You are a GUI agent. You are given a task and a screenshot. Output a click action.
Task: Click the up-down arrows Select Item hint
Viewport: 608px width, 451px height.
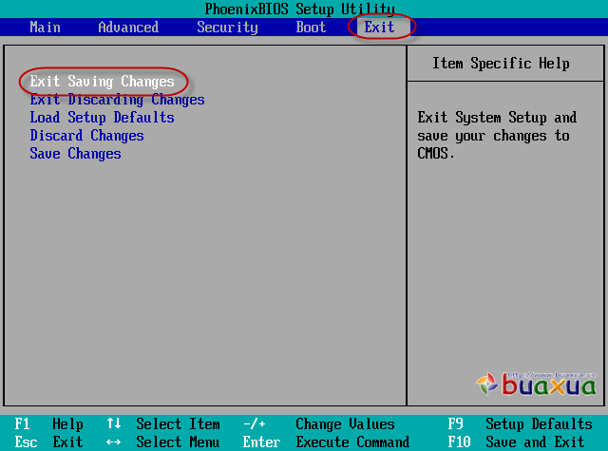pos(163,423)
